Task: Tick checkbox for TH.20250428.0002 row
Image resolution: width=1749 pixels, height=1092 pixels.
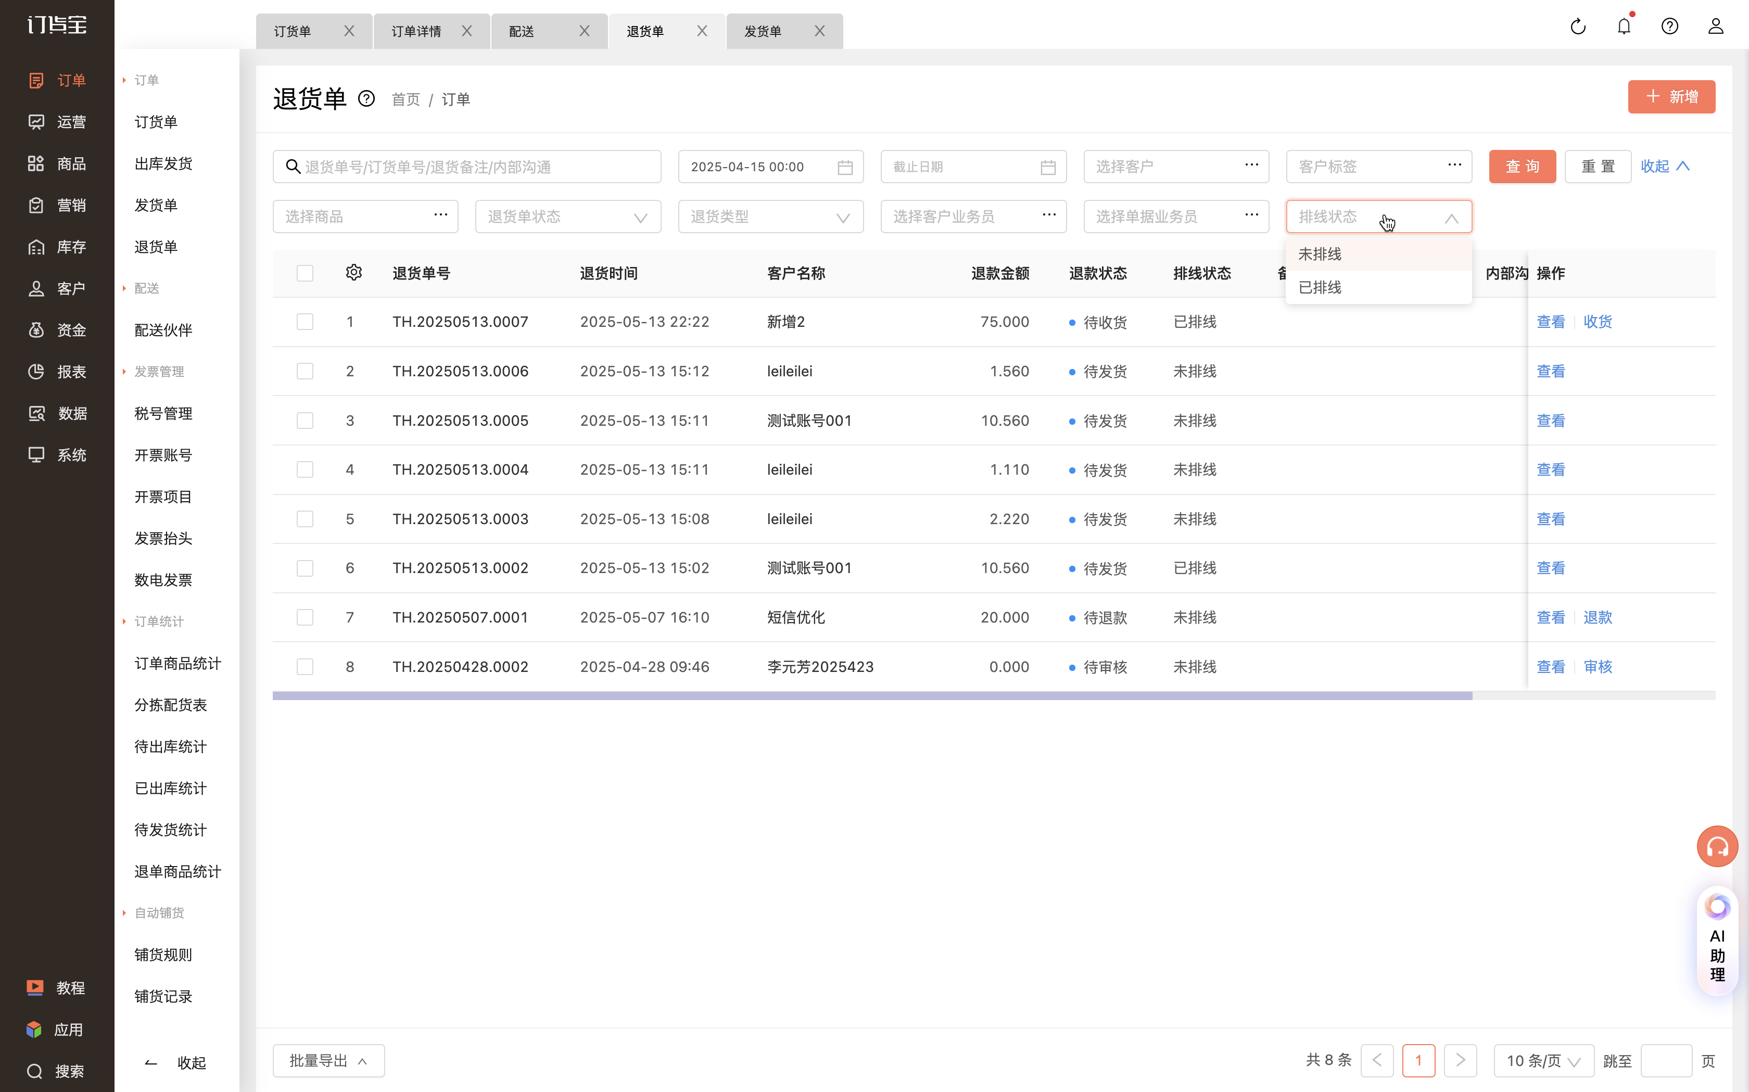Action: coord(305,667)
